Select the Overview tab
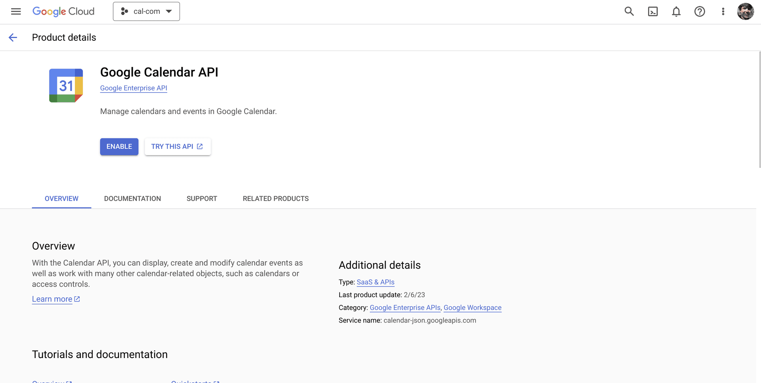 click(x=61, y=199)
